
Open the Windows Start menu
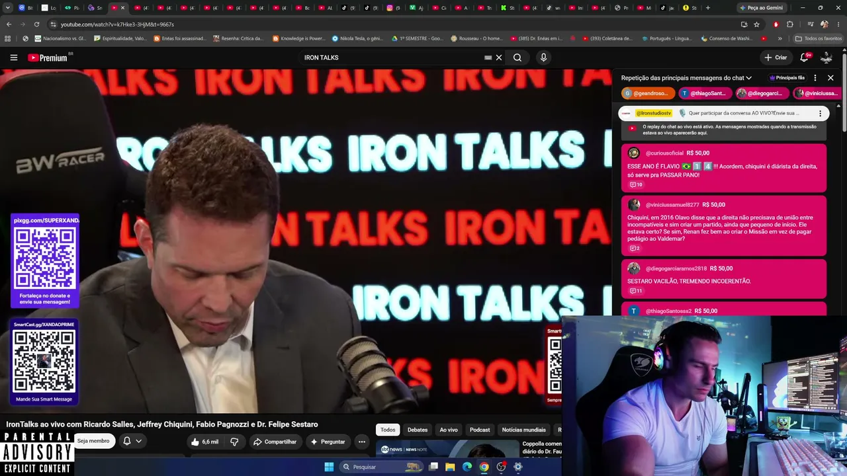[329, 467]
